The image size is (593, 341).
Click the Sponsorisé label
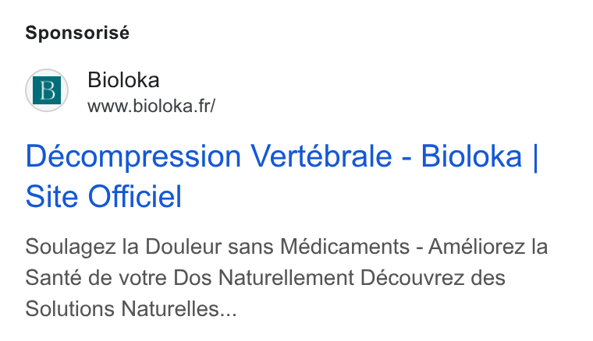coord(77,33)
